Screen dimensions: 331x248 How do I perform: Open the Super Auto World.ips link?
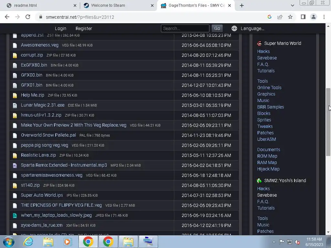coord(42,195)
